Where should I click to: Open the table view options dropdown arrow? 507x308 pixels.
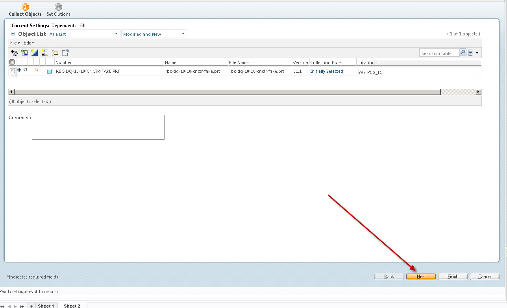tap(477, 53)
